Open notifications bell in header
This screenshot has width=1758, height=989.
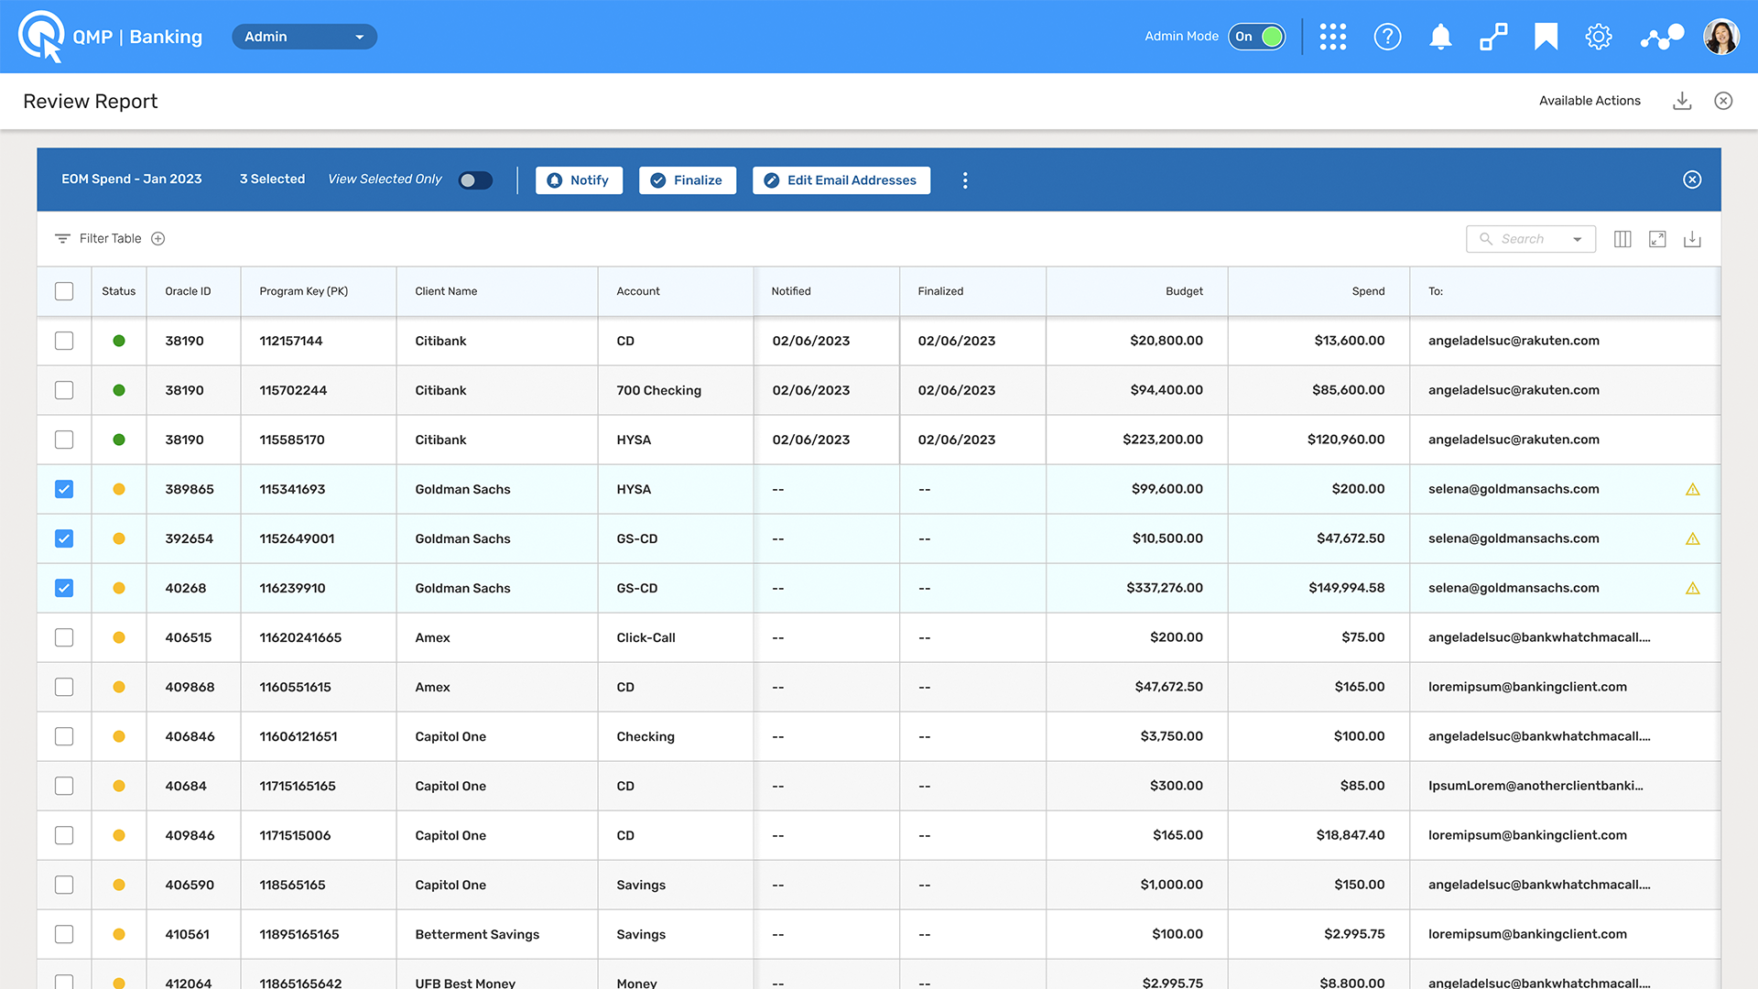pos(1440,37)
